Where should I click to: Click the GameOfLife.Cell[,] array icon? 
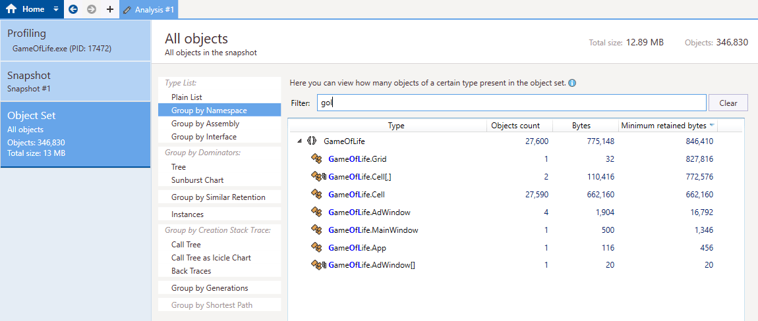point(318,176)
